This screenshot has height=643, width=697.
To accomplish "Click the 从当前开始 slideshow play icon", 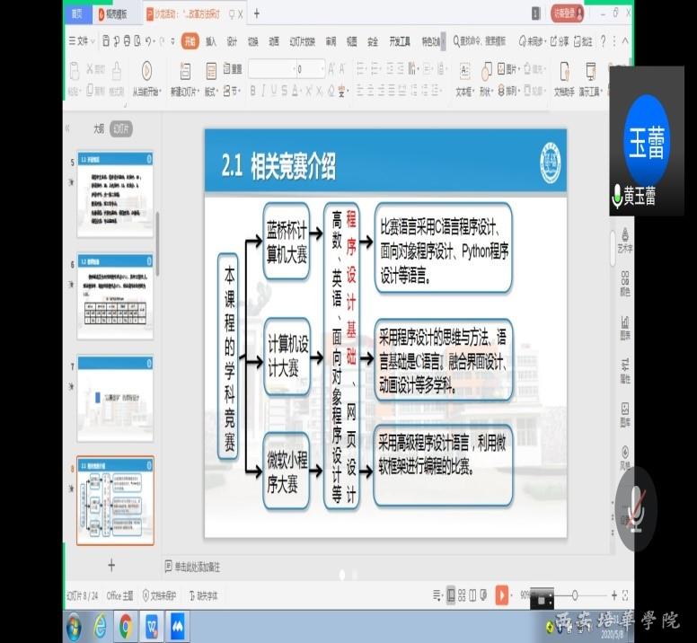I will point(146,71).
